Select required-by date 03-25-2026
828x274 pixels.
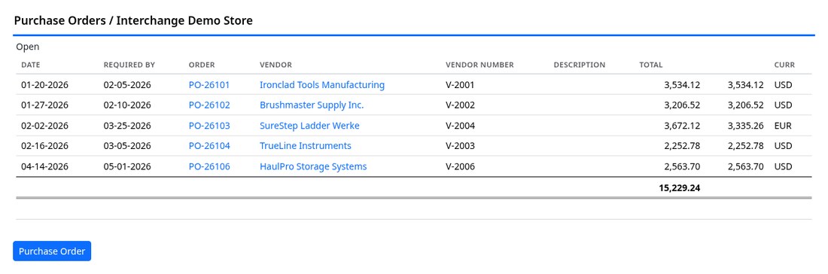point(127,126)
